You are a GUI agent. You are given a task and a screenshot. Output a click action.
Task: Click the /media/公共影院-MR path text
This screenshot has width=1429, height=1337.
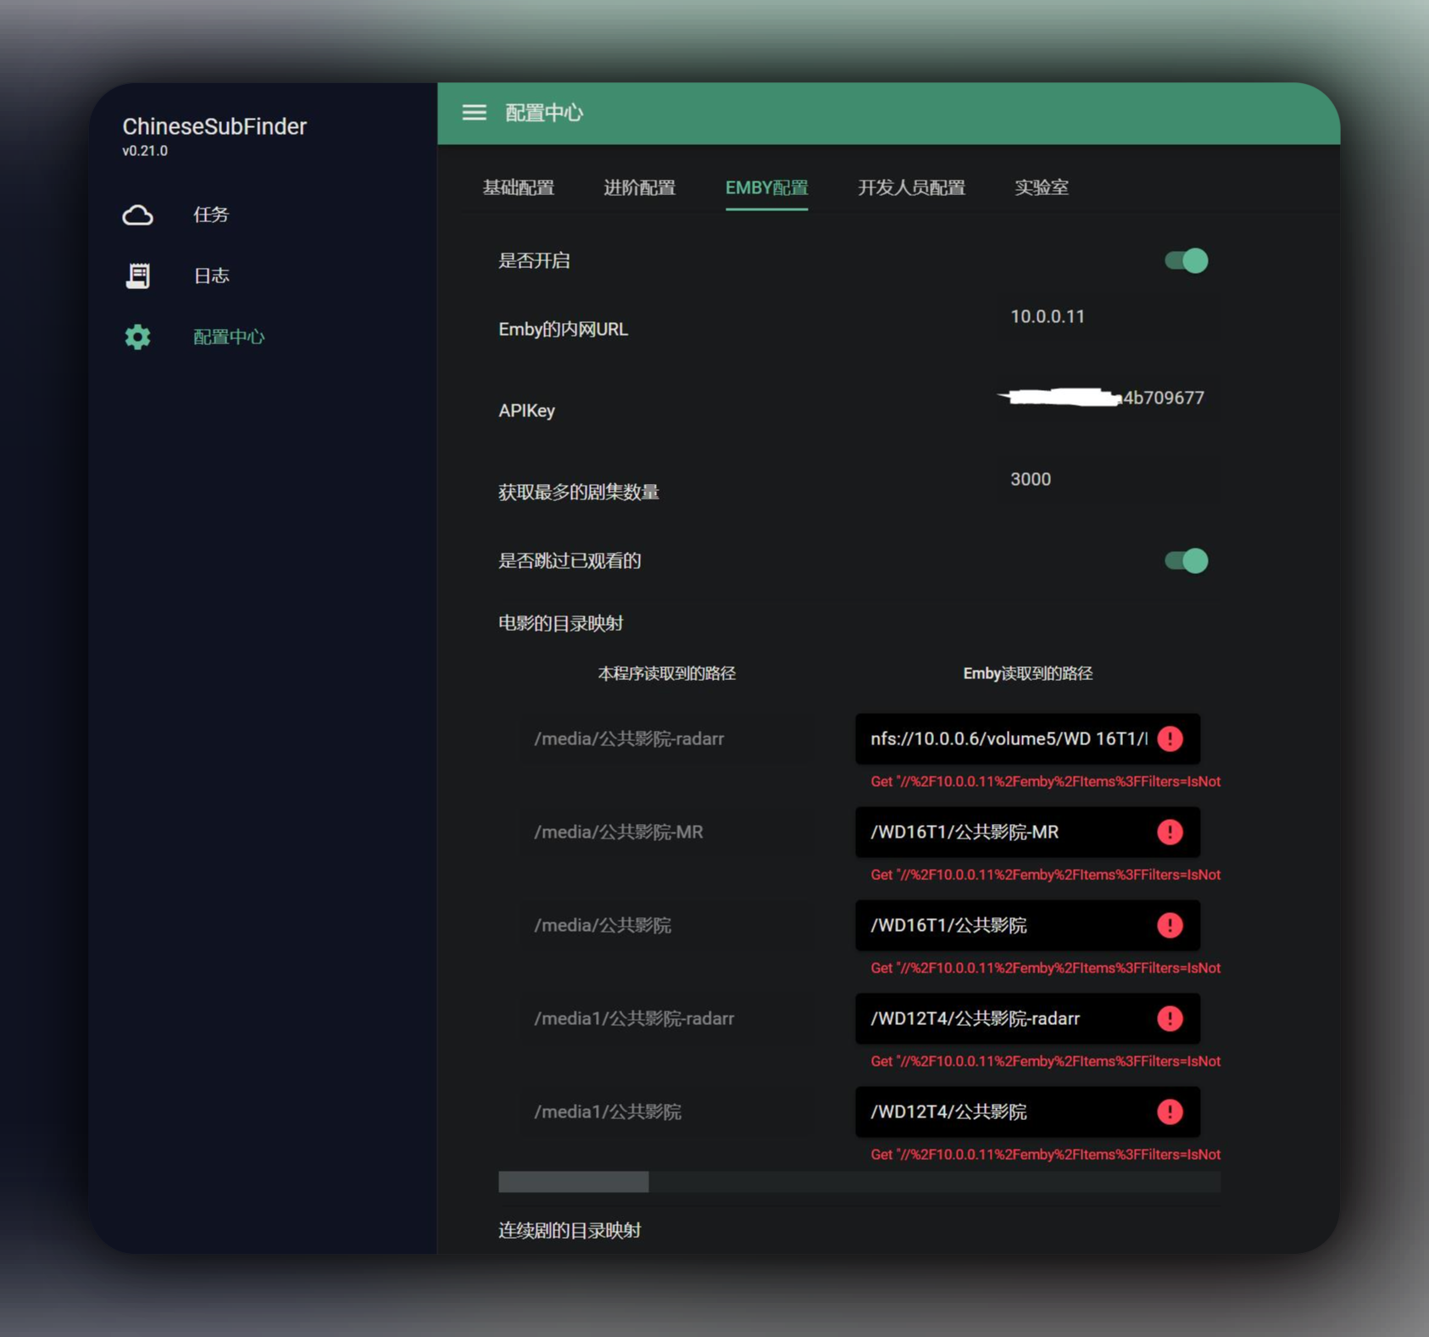[x=618, y=832]
